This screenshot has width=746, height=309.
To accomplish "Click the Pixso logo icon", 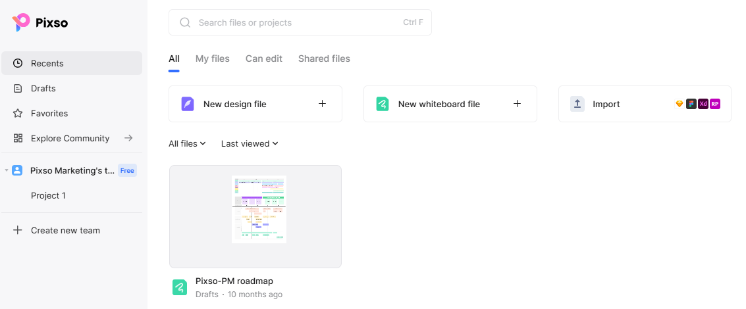I will click(21, 22).
